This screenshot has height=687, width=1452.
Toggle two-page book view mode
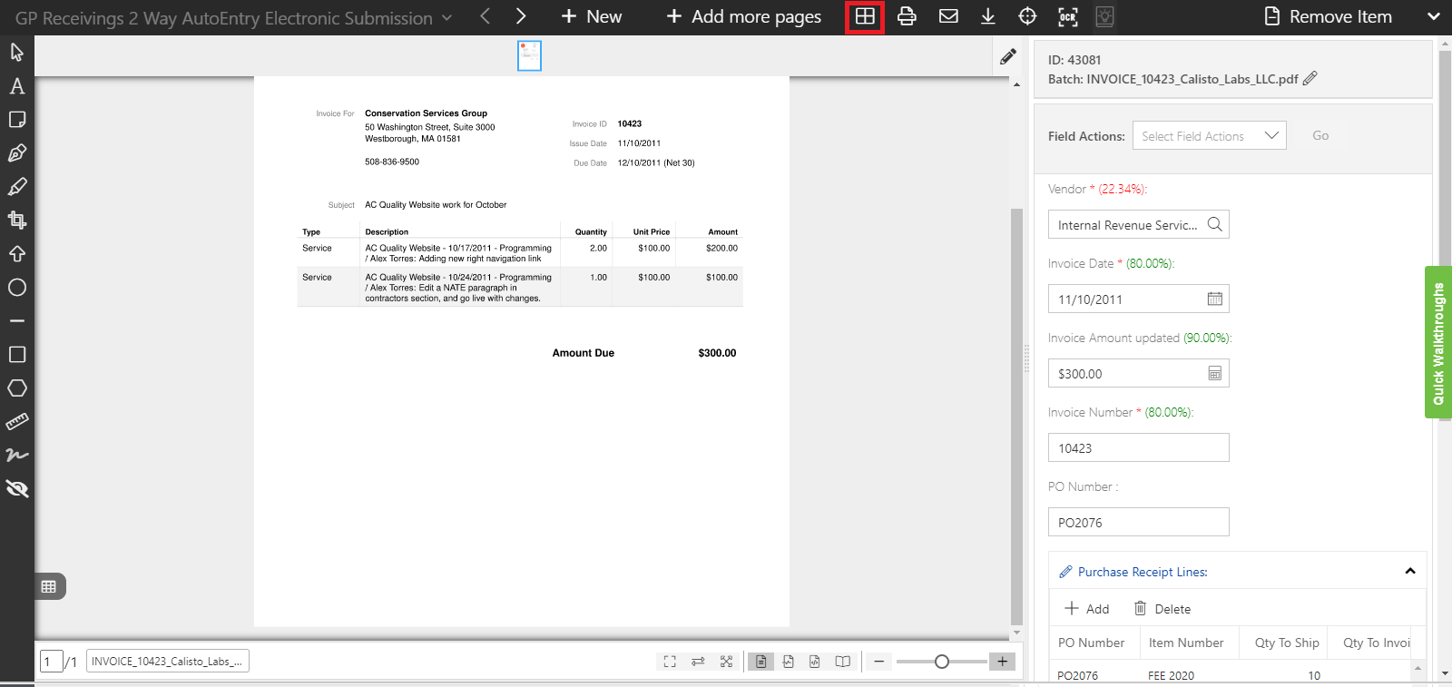[843, 662]
